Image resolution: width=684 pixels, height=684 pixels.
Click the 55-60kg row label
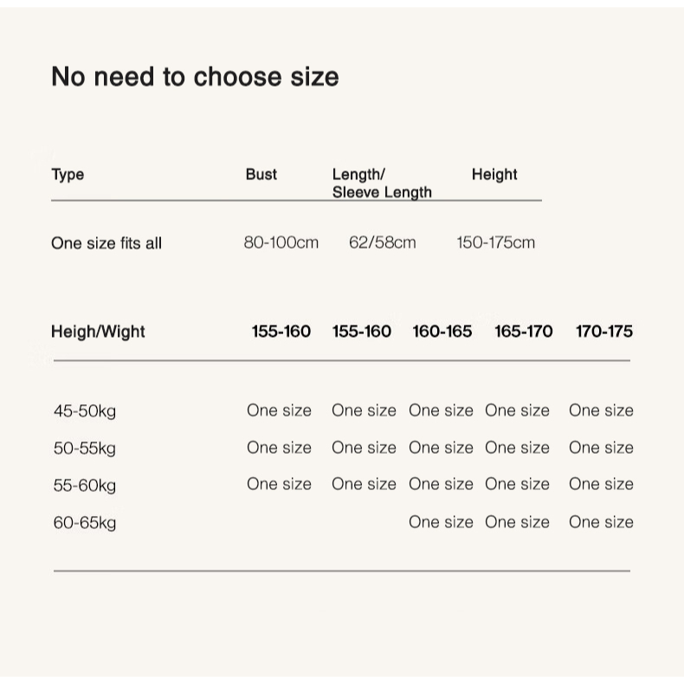[x=85, y=486]
